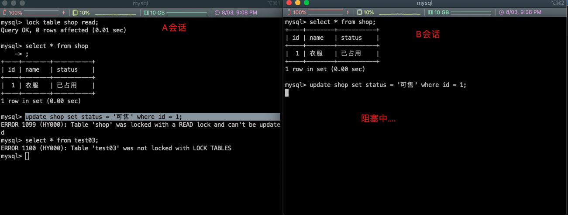Click the 8/03, 9:08 PM time in left pane
Image resolution: width=568 pixels, height=215 pixels.
coord(239,13)
